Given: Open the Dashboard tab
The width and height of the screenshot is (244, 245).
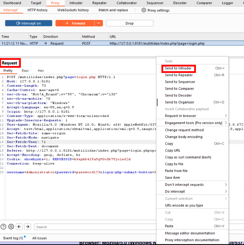Looking at the screenshot, I should point(12,3).
